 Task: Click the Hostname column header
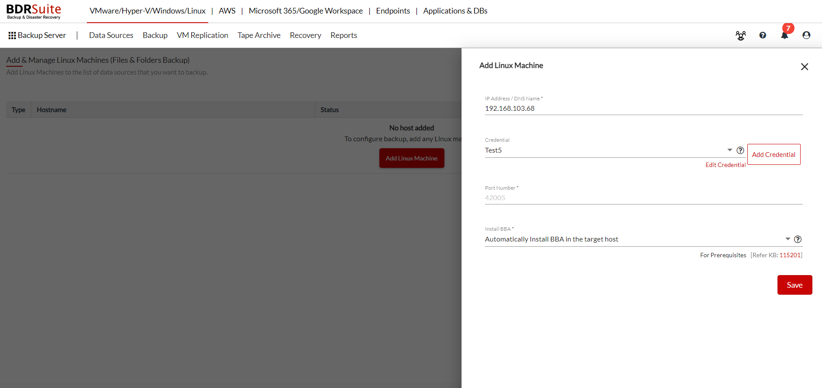click(52, 110)
